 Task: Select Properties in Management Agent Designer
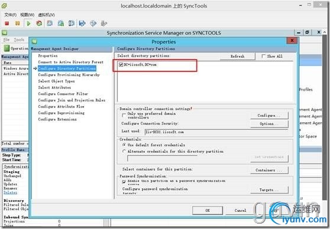tap(48, 55)
